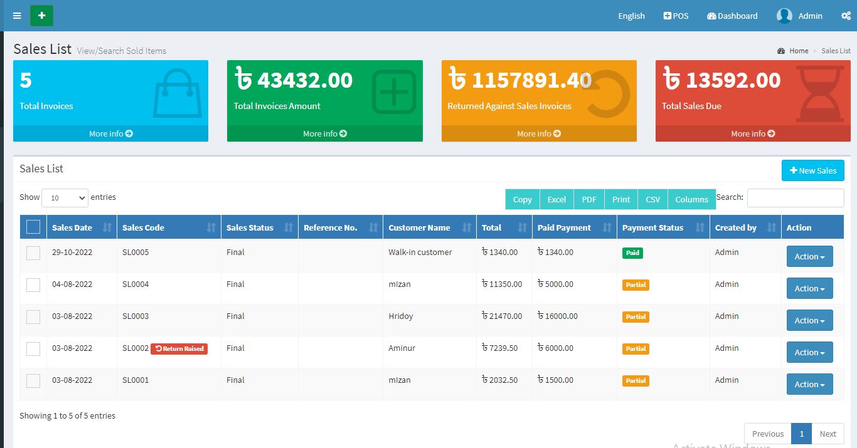Export the table with the CSV button

652,199
